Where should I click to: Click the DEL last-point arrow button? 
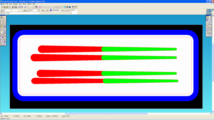[x=210, y=35]
